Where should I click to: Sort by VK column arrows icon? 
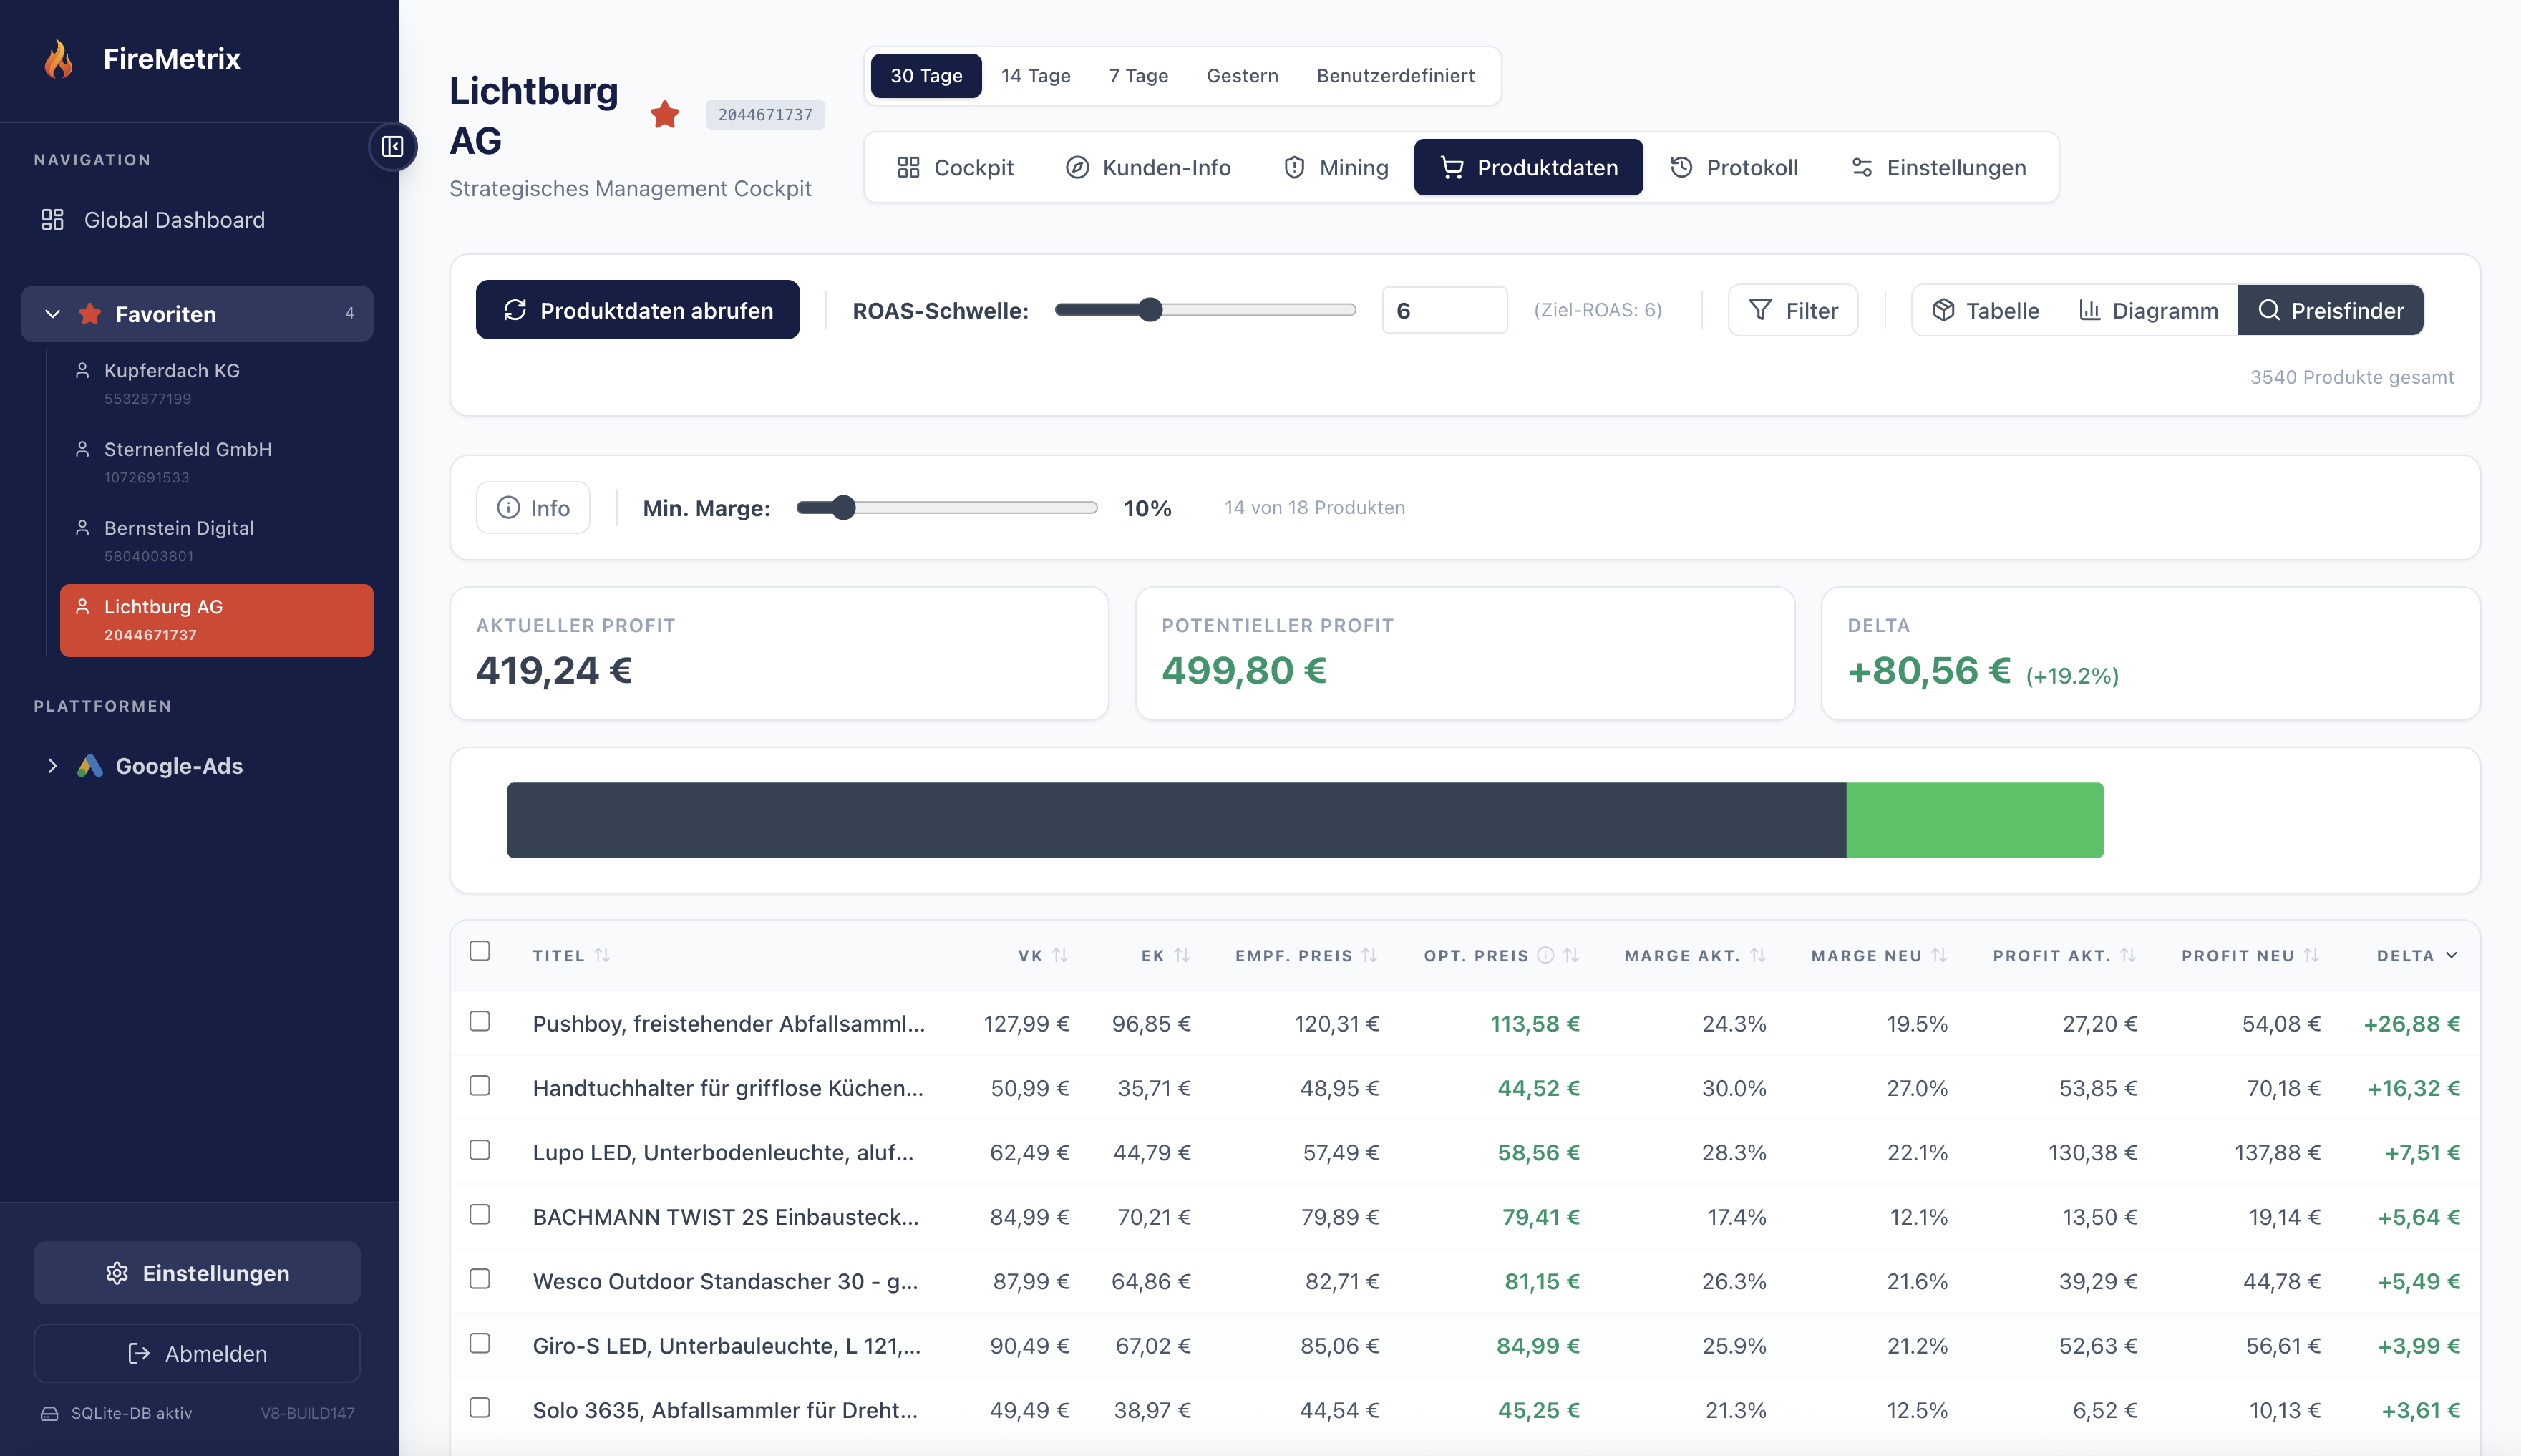pos(1061,955)
